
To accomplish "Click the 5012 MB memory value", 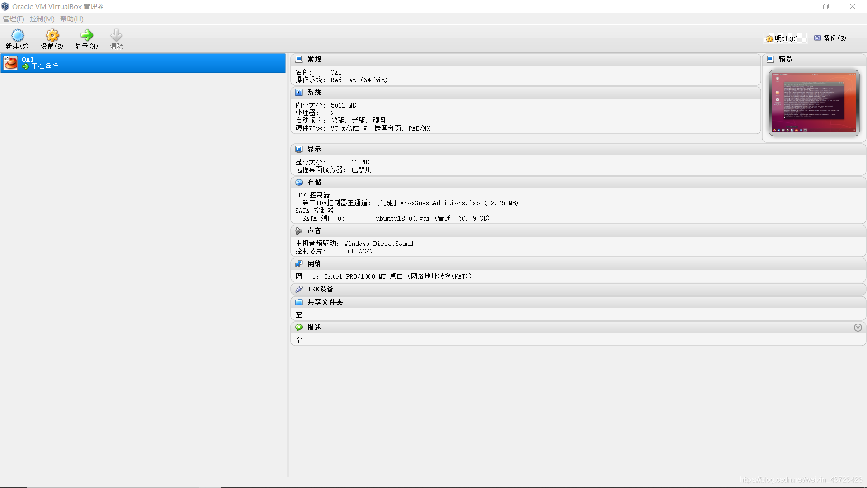I will coord(343,105).
